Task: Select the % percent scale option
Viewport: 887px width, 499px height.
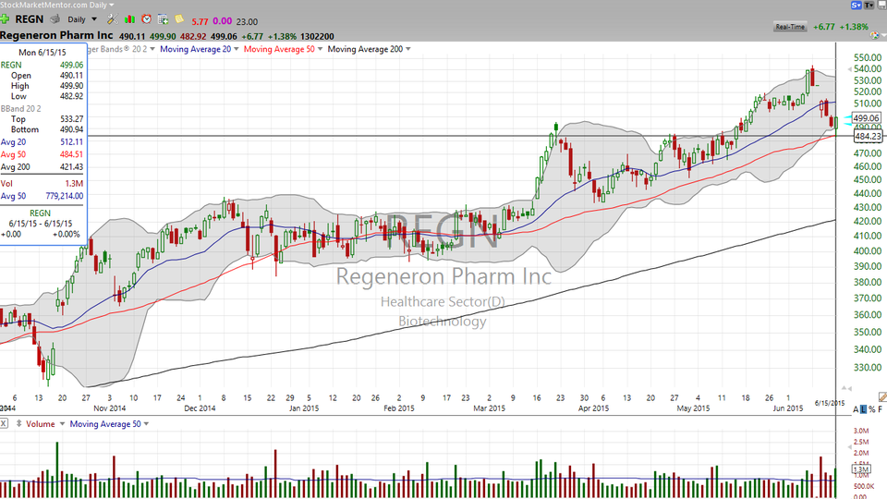Action: tap(871, 409)
